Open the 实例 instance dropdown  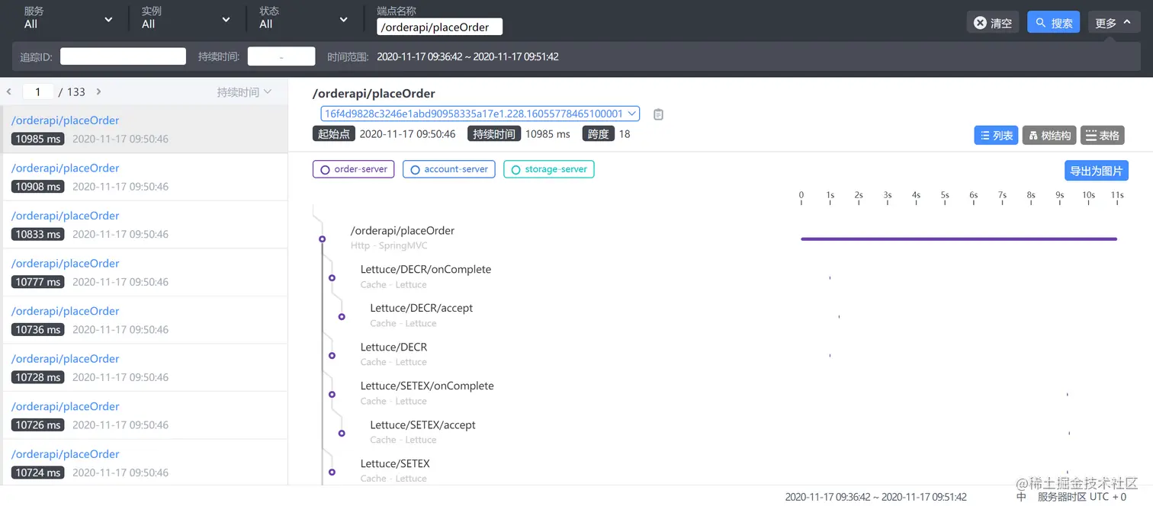click(x=186, y=18)
